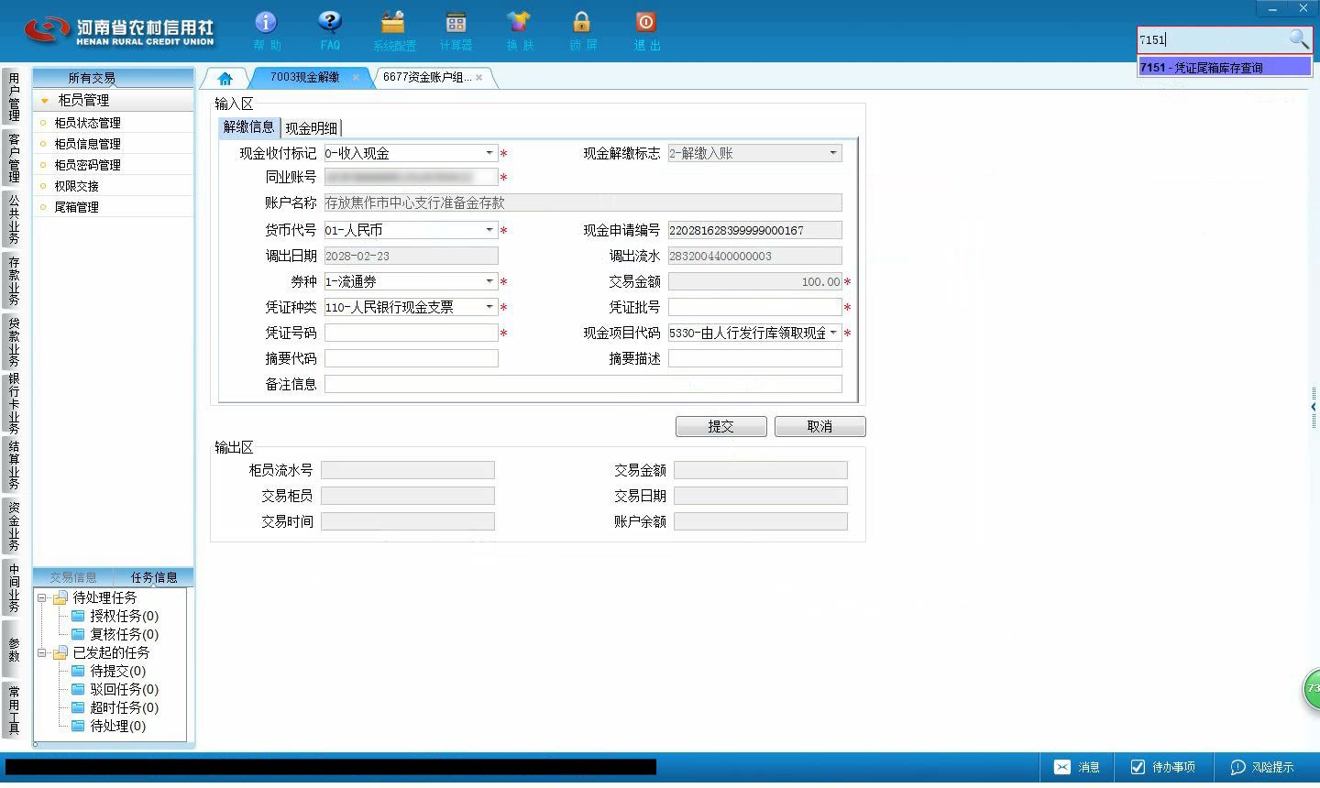Open the 现金收付标记 dropdown

click(x=489, y=153)
